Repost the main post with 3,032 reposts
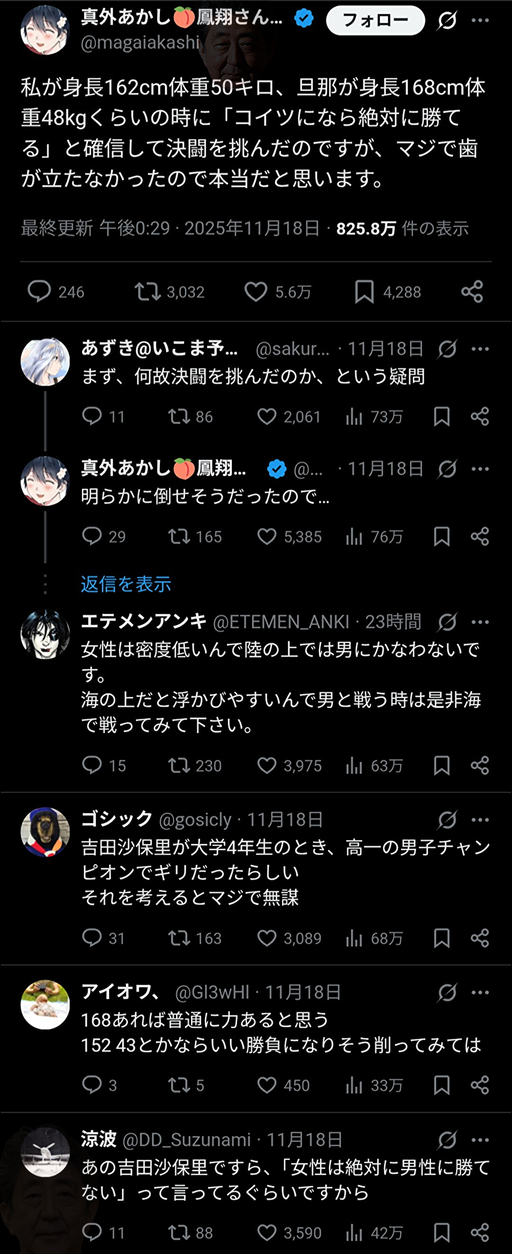 click(x=148, y=292)
